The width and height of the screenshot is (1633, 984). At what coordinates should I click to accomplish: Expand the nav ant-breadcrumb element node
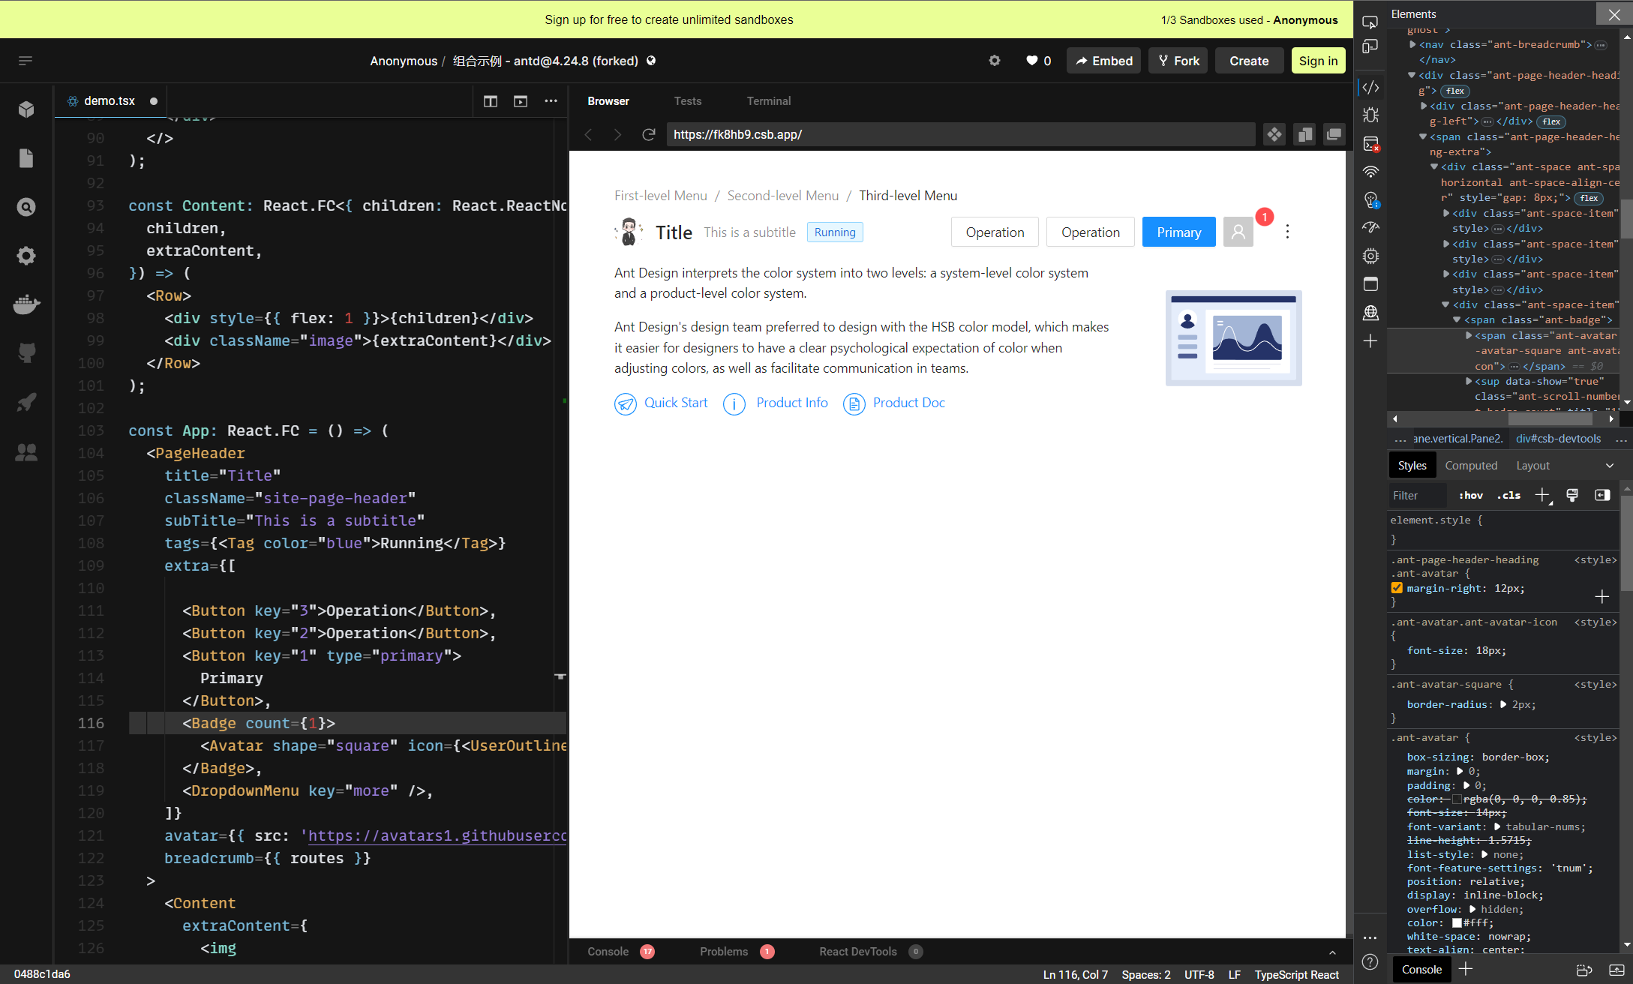pos(1412,45)
